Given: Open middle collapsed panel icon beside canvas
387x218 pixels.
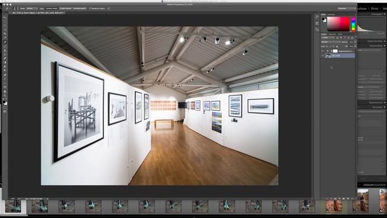Looking at the screenshot, I should point(317,23).
